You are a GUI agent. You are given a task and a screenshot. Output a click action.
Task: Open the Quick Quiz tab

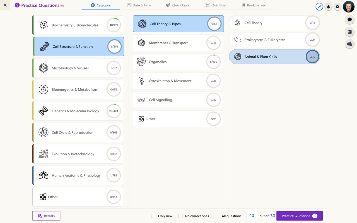[177, 5]
